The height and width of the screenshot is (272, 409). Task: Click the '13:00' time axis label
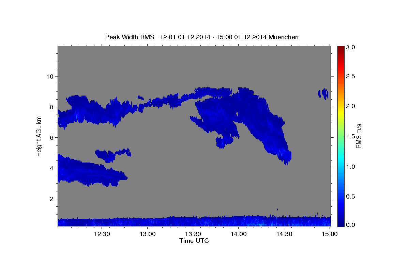click(148, 234)
